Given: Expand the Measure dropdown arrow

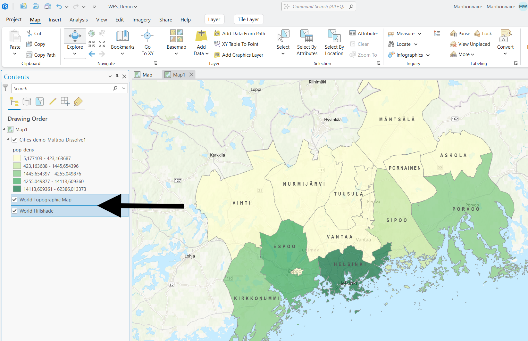Looking at the screenshot, I should pos(420,34).
